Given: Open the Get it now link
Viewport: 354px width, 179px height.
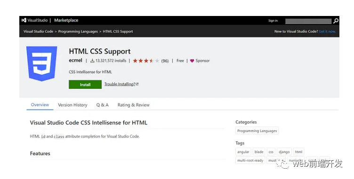Looking at the screenshot, I should coord(327,31).
